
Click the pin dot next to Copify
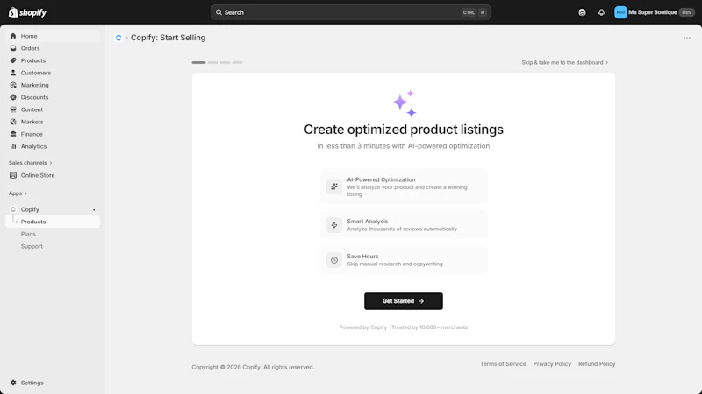click(x=94, y=209)
